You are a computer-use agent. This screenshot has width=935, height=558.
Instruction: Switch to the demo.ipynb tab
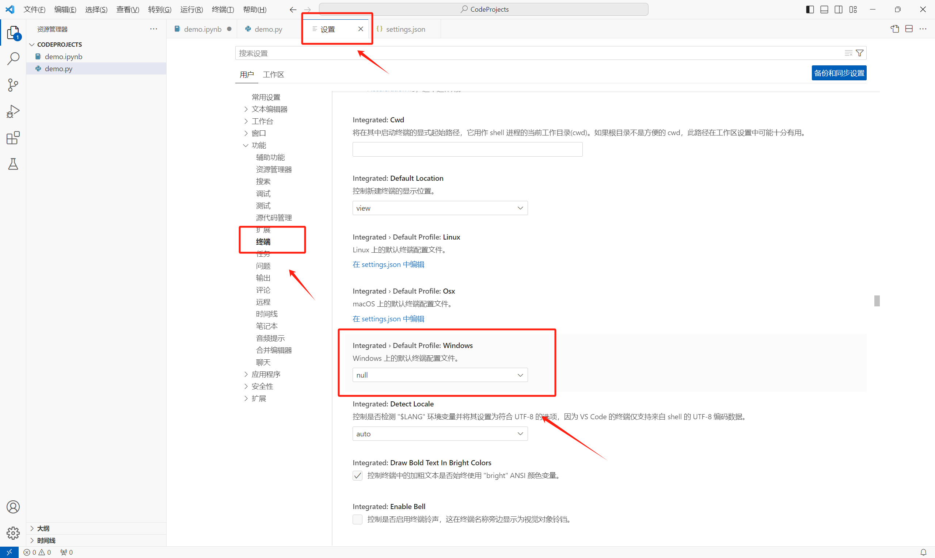202,29
